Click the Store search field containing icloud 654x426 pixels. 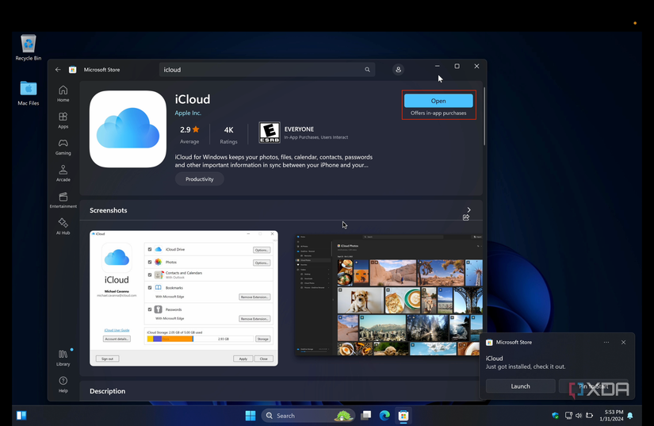(267, 70)
